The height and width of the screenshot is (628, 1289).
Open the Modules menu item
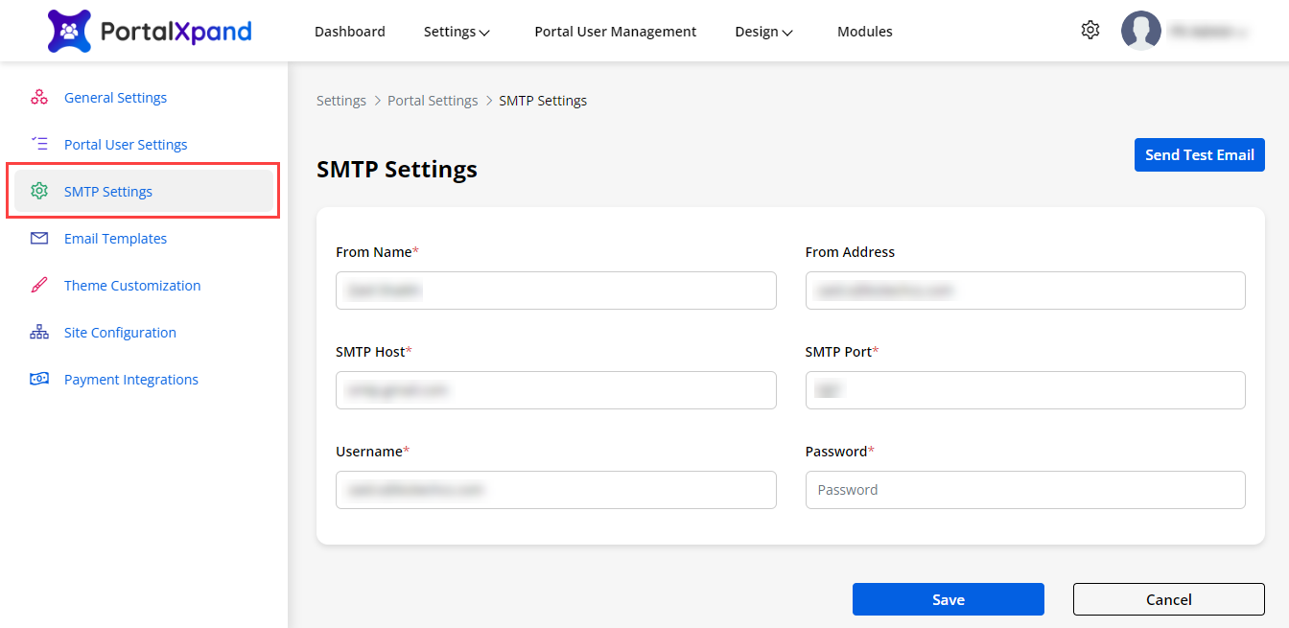[864, 32]
